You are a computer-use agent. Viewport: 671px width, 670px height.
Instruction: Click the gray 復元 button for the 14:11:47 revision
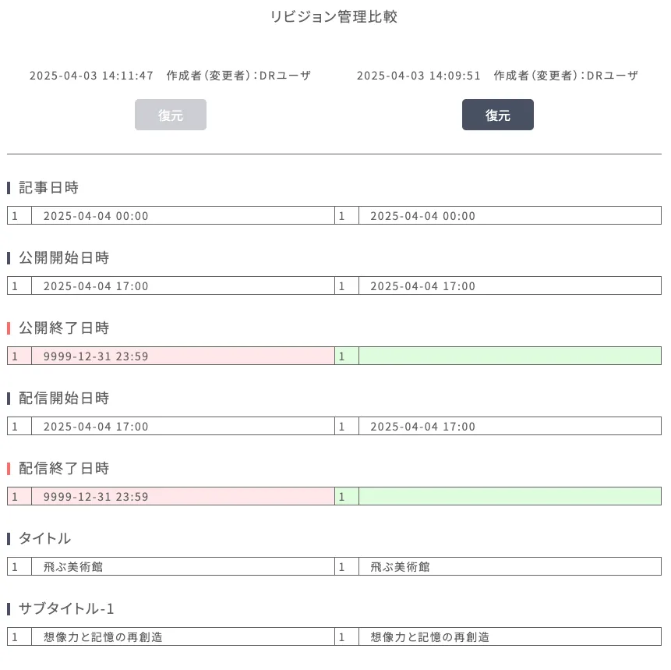click(x=171, y=115)
